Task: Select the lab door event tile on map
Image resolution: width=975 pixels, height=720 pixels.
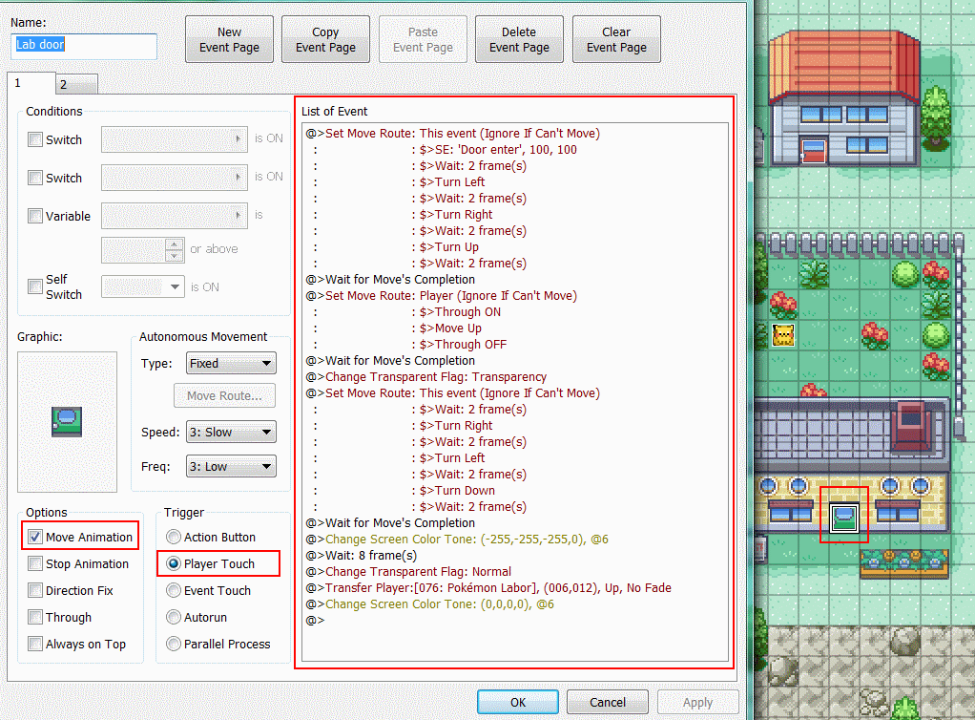Action: (843, 518)
